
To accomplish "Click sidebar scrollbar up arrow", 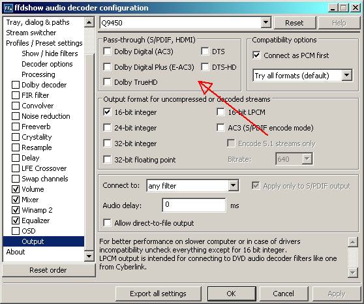I will (89, 23).
